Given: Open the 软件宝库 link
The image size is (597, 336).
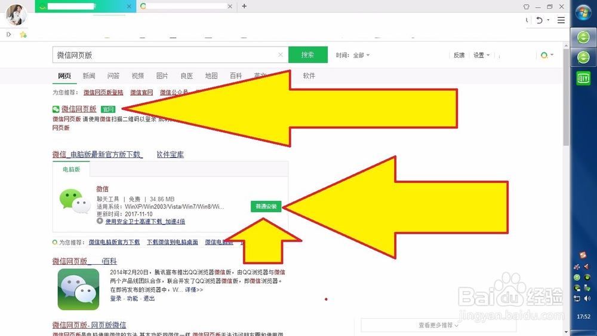Looking at the screenshot, I should (170, 154).
